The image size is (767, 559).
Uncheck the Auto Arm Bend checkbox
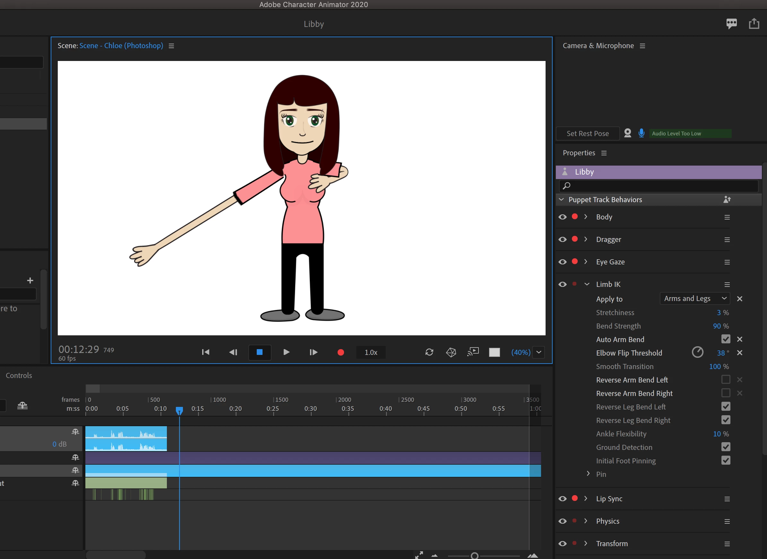[725, 339]
